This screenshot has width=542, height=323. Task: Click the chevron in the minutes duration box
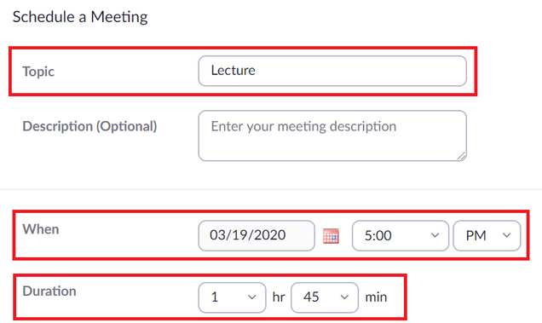(x=344, y=297)
